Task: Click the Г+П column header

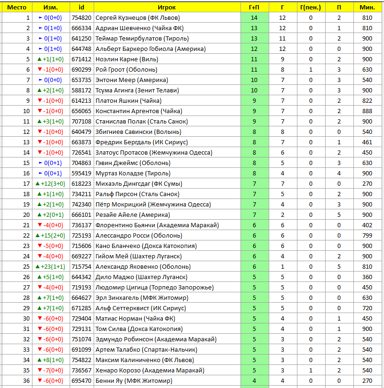Action: coord(255,8)
